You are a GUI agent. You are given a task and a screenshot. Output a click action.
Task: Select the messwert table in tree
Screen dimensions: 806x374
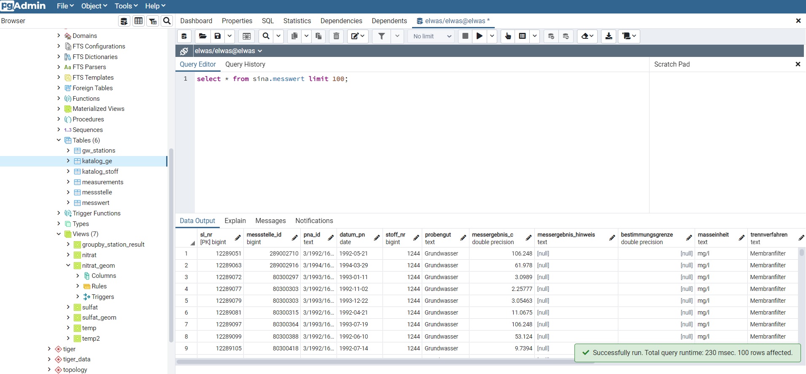(x=96, y=203)
